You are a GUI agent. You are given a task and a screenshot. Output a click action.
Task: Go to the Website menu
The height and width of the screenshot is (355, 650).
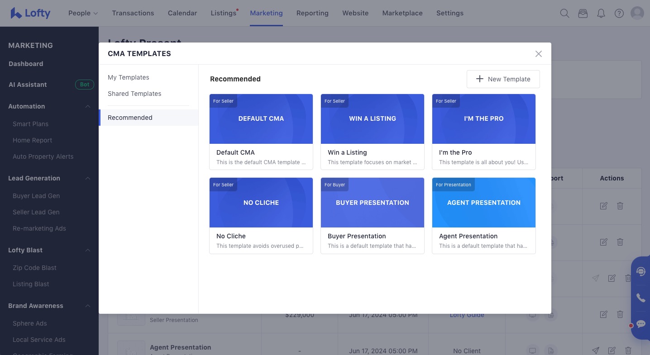(355, 13)
